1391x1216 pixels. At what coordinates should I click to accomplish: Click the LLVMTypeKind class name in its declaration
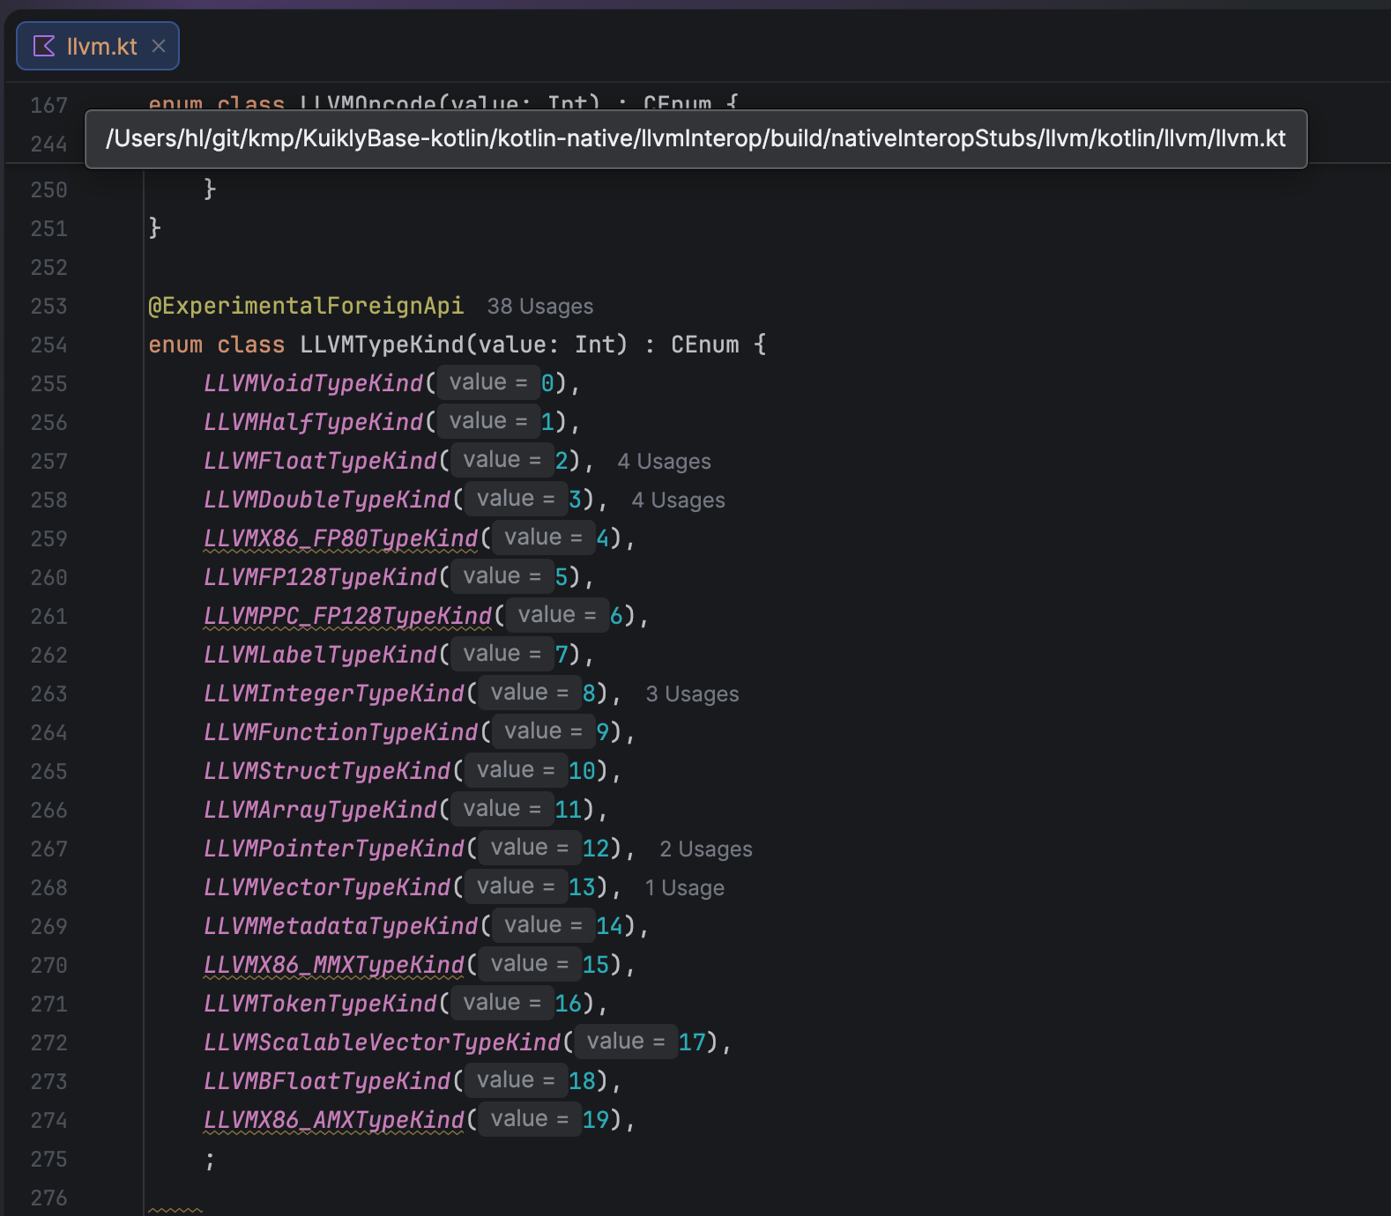point(381,345)
